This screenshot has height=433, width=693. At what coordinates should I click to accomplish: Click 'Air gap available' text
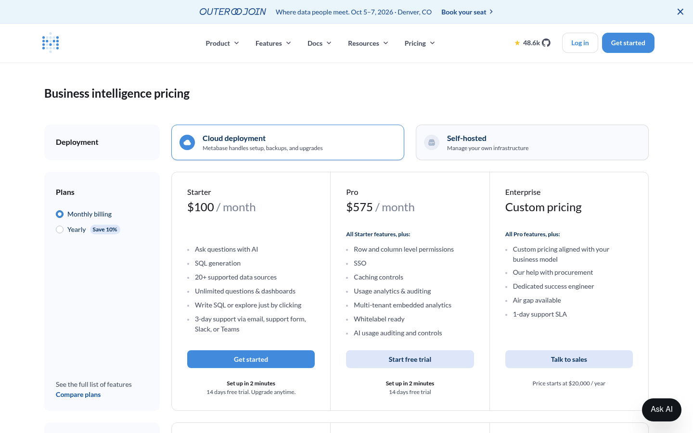[x=537, y=300]
